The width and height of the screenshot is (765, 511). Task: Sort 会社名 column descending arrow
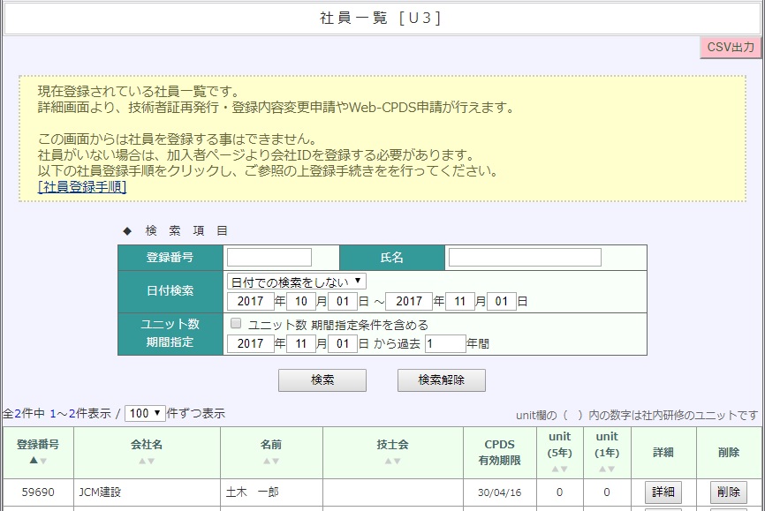pos(151,461)
